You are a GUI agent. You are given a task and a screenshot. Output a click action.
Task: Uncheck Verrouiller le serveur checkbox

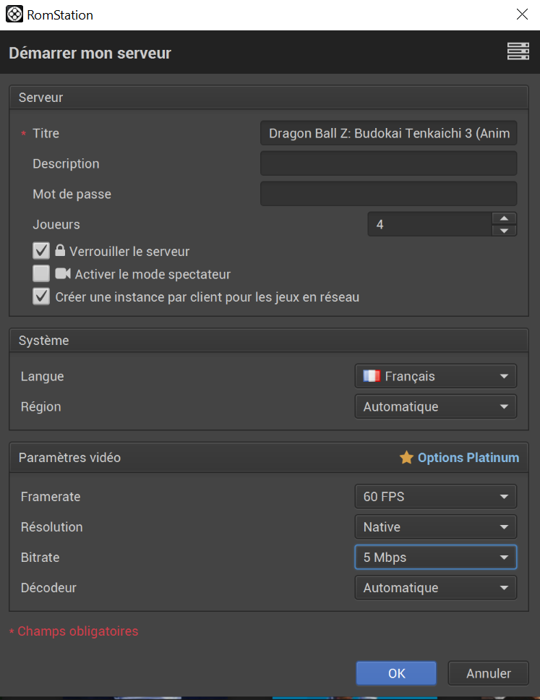click(41, 251)
